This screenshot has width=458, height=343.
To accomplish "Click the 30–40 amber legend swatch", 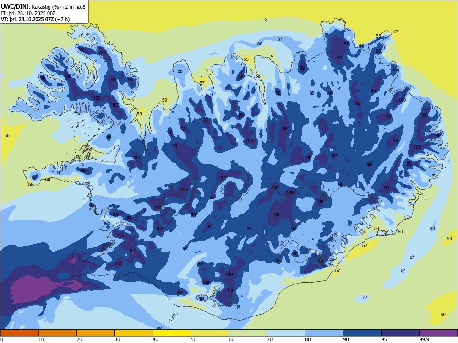I will point(133,333).
